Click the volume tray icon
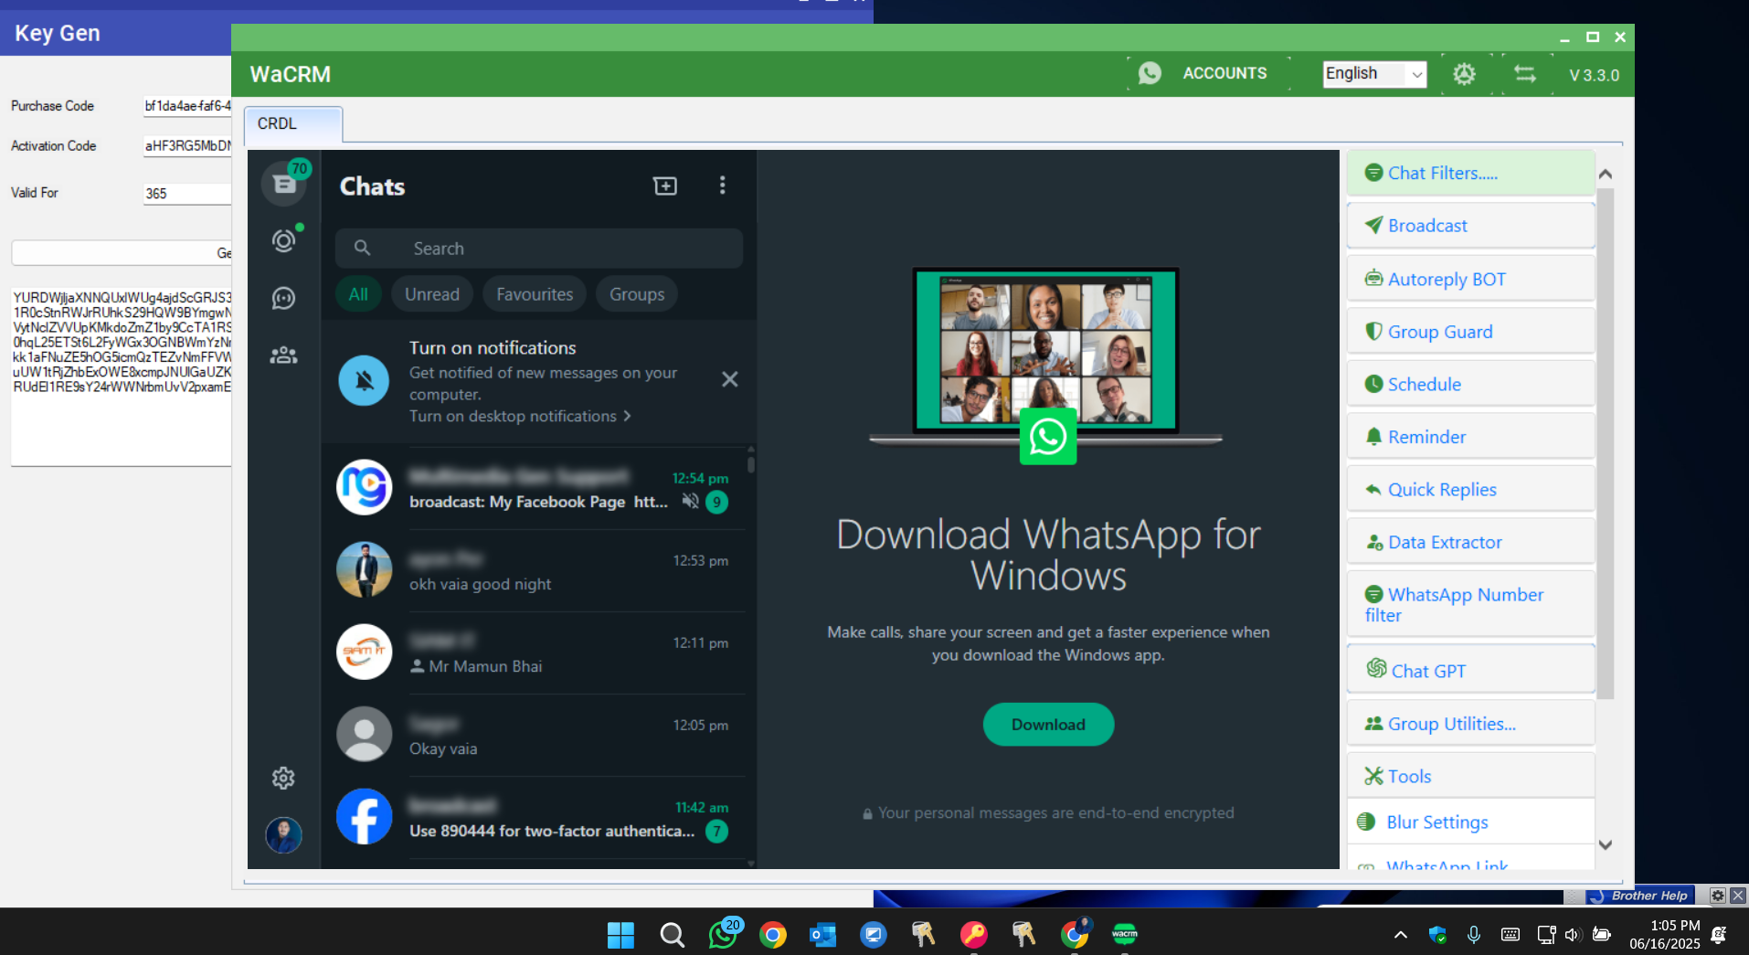Viewport: 1749px width, 955px height. [1572, 934]
